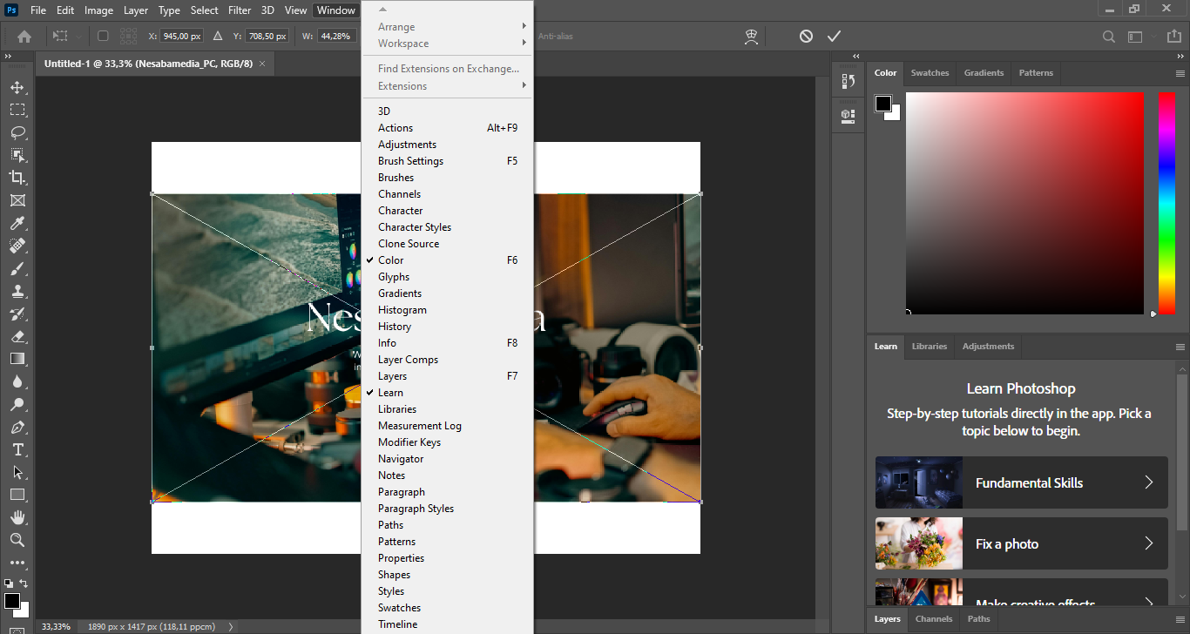Toggle the reference point checkbox
Screen dimensions: 1190x634
(103, 37)
